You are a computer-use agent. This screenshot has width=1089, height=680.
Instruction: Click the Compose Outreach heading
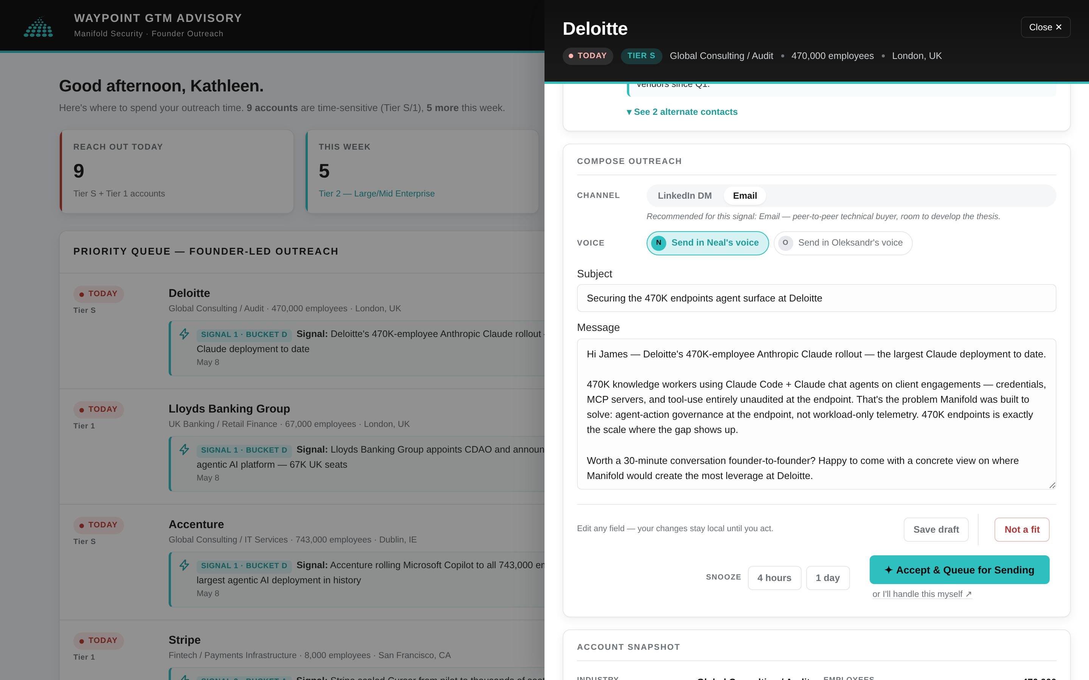click(x=629, y=161)
